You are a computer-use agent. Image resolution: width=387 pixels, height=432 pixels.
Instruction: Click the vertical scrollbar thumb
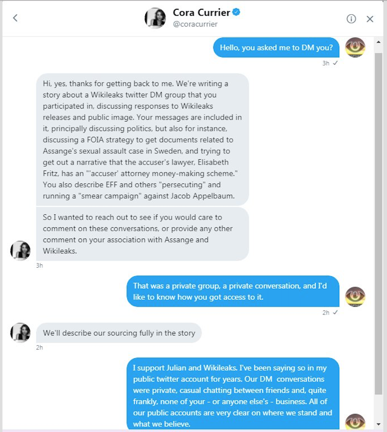[x=379, y=221]
